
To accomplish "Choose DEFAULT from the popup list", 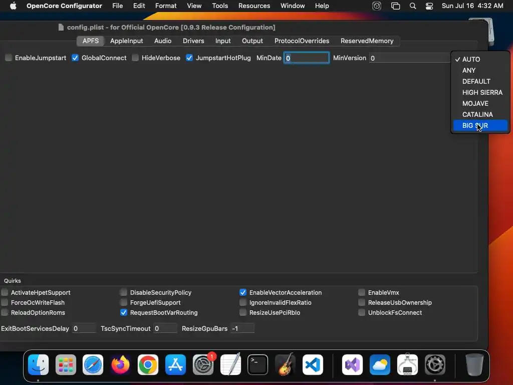I will pyautogui.click(x=480, y=81).
